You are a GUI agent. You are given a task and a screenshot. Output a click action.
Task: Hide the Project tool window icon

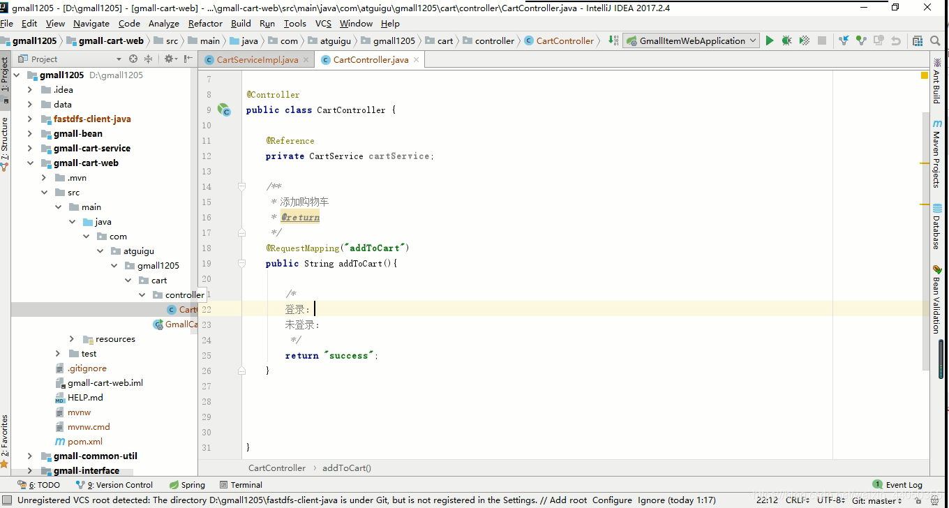[x=186, y=59]
